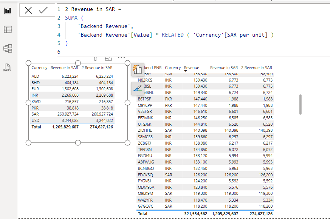
Task: Select the W42YFR PNR cell
Action: 145,200
